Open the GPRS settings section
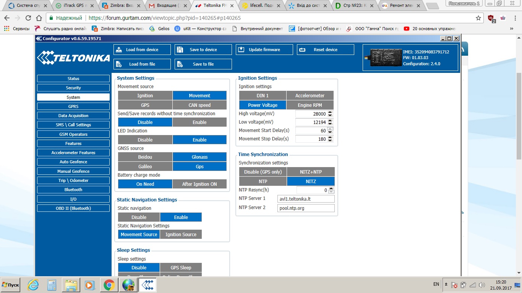Image resolution: width=522 pixels, height=293 pixels. coord(73,106)
